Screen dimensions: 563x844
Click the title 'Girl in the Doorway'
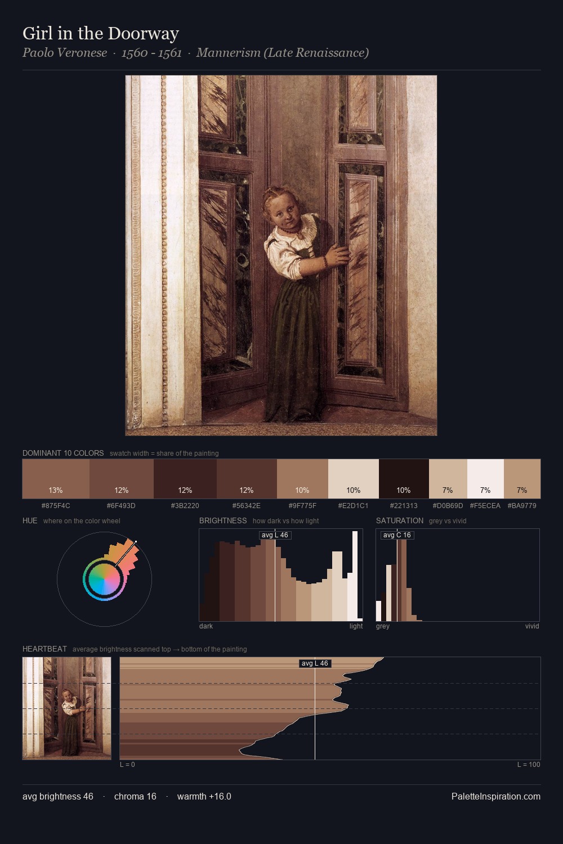click(x=101, y=33)
